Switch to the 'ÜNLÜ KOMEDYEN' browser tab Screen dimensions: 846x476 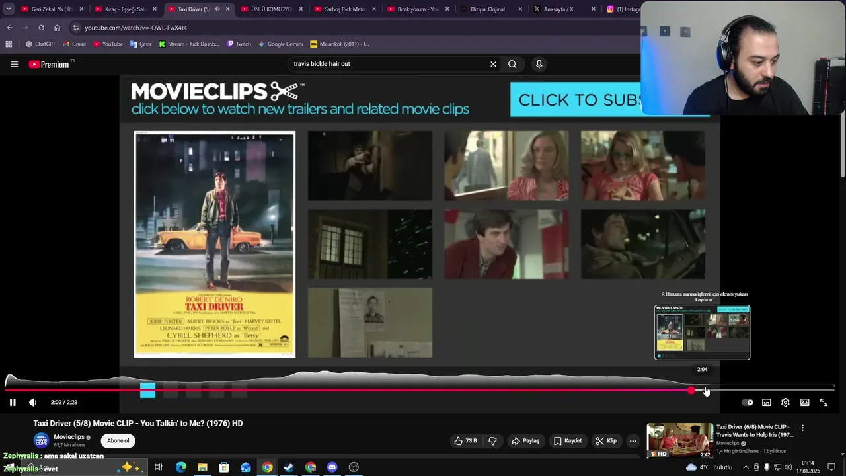point(271,9)
